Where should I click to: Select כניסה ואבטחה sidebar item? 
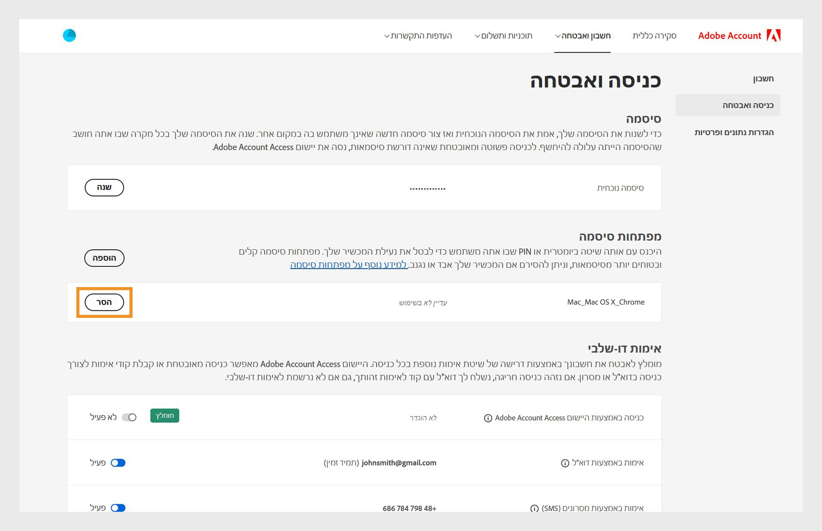[748, 106]
